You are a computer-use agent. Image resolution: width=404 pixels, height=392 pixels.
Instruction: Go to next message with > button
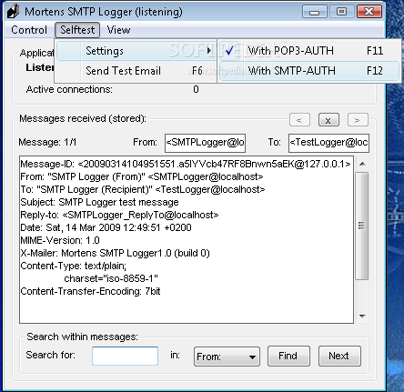tap(358, 120)
